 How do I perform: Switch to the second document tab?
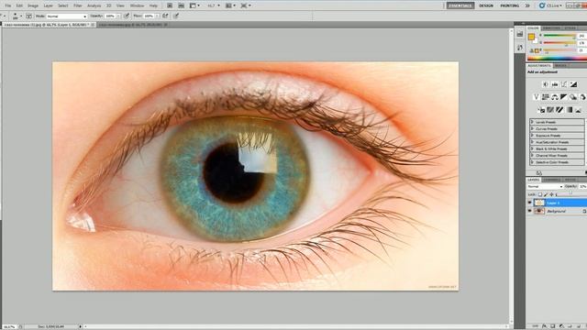click(133, 25)
